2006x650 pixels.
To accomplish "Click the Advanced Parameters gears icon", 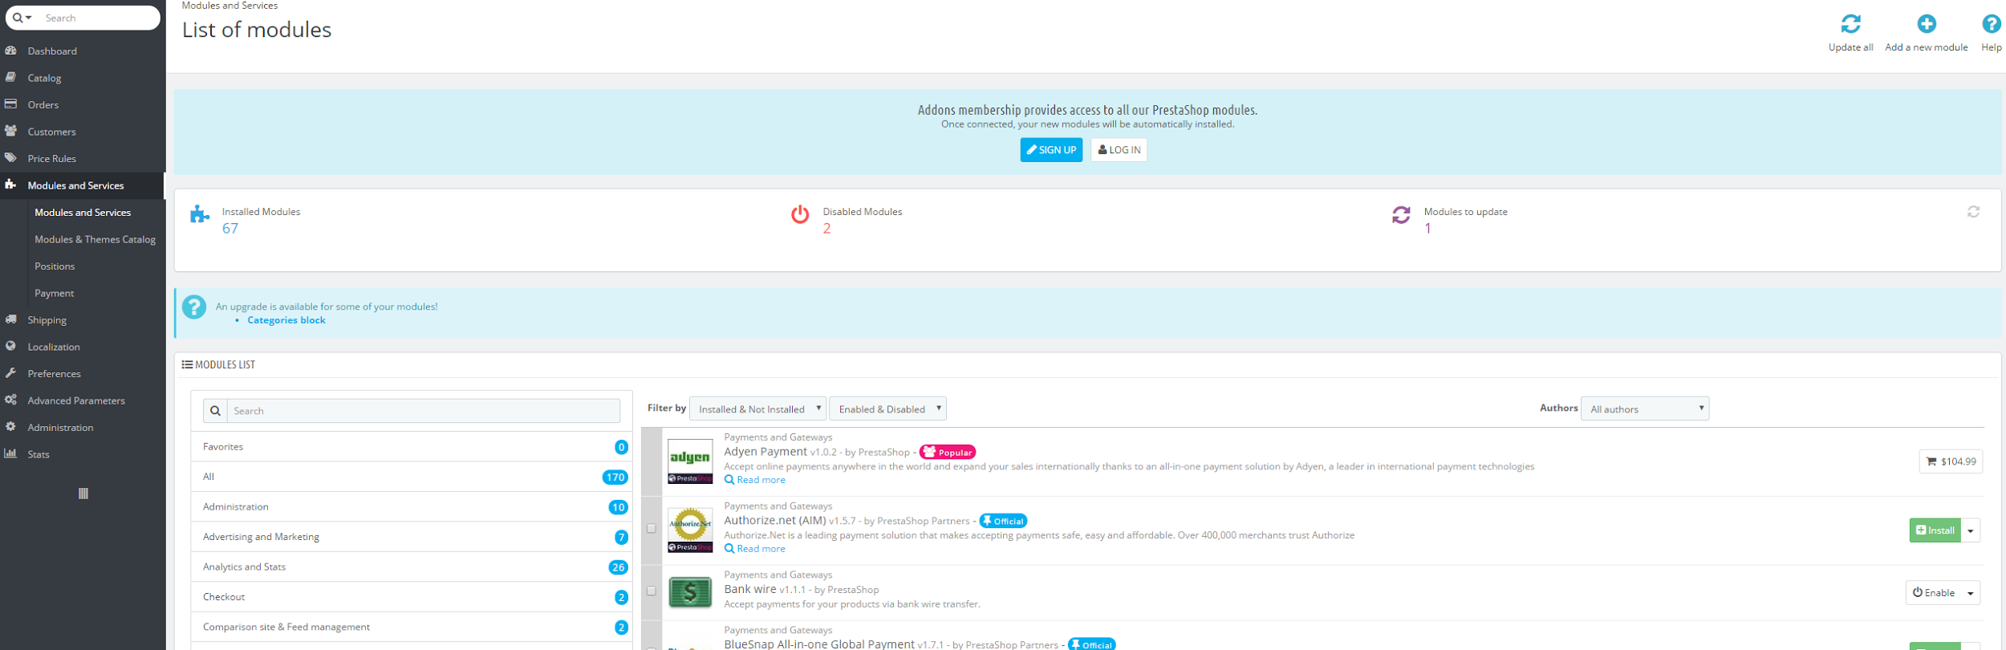I will point(10,400).
